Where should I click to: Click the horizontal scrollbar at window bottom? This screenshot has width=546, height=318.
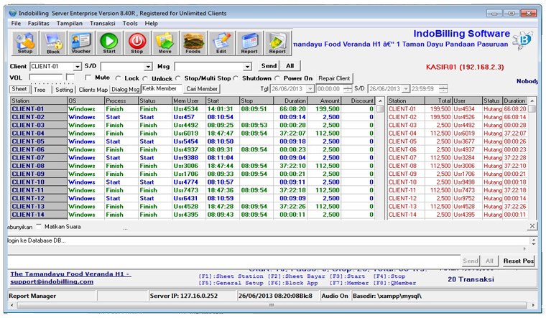[272, 305]
